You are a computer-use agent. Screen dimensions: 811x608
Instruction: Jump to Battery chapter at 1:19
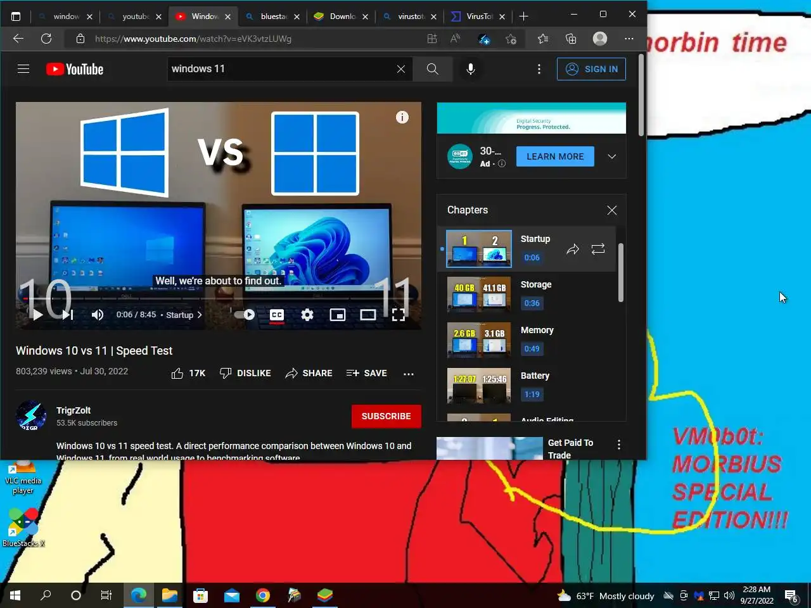point(532,395)
